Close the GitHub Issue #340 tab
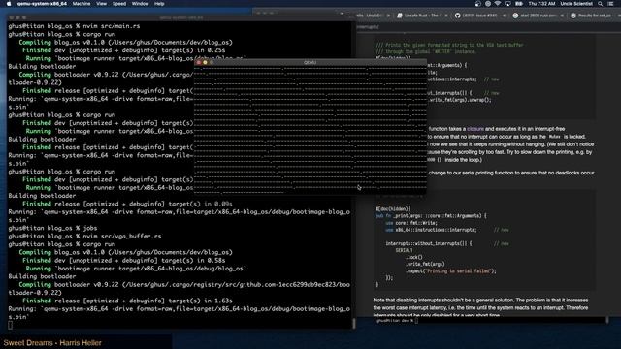621x349 pixels. coord(504,16)
